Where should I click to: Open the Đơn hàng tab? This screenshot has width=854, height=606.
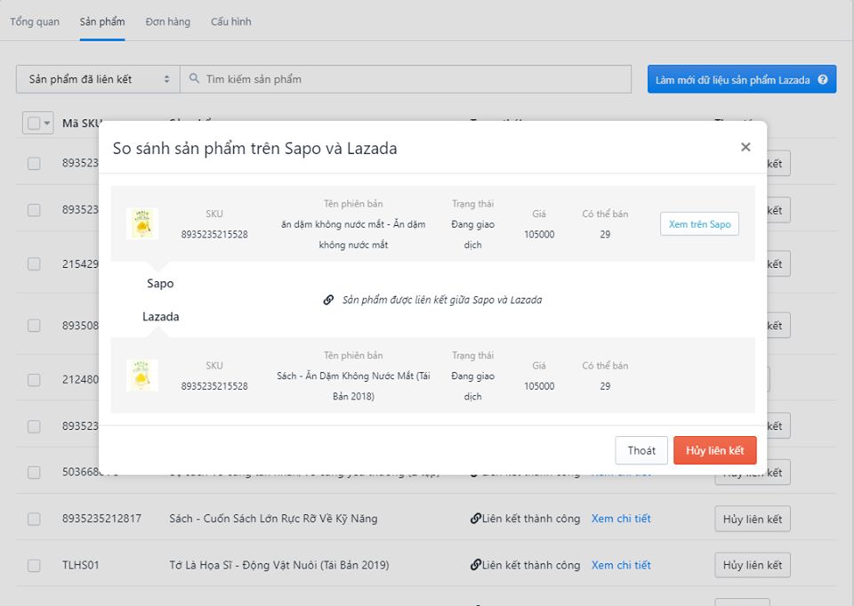pos(167,21)
